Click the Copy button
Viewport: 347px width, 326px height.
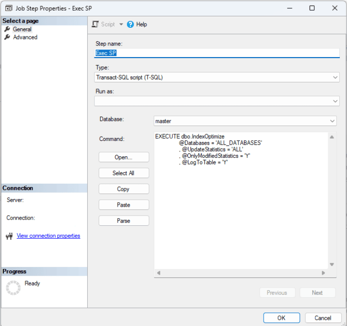click(124, 189)
